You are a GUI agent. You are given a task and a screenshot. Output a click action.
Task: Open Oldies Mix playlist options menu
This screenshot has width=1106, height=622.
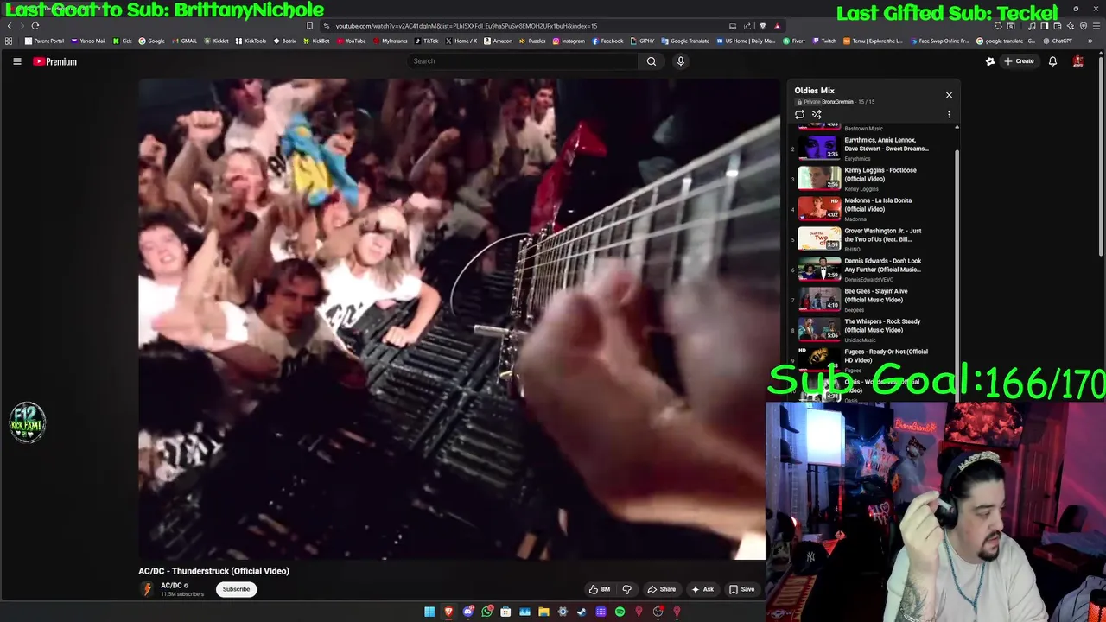coord(949,114)
